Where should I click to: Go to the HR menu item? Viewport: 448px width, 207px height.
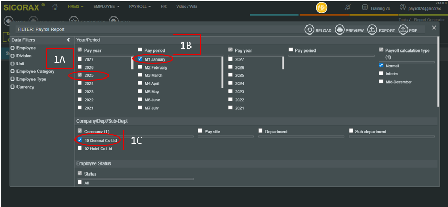(163, 7)
